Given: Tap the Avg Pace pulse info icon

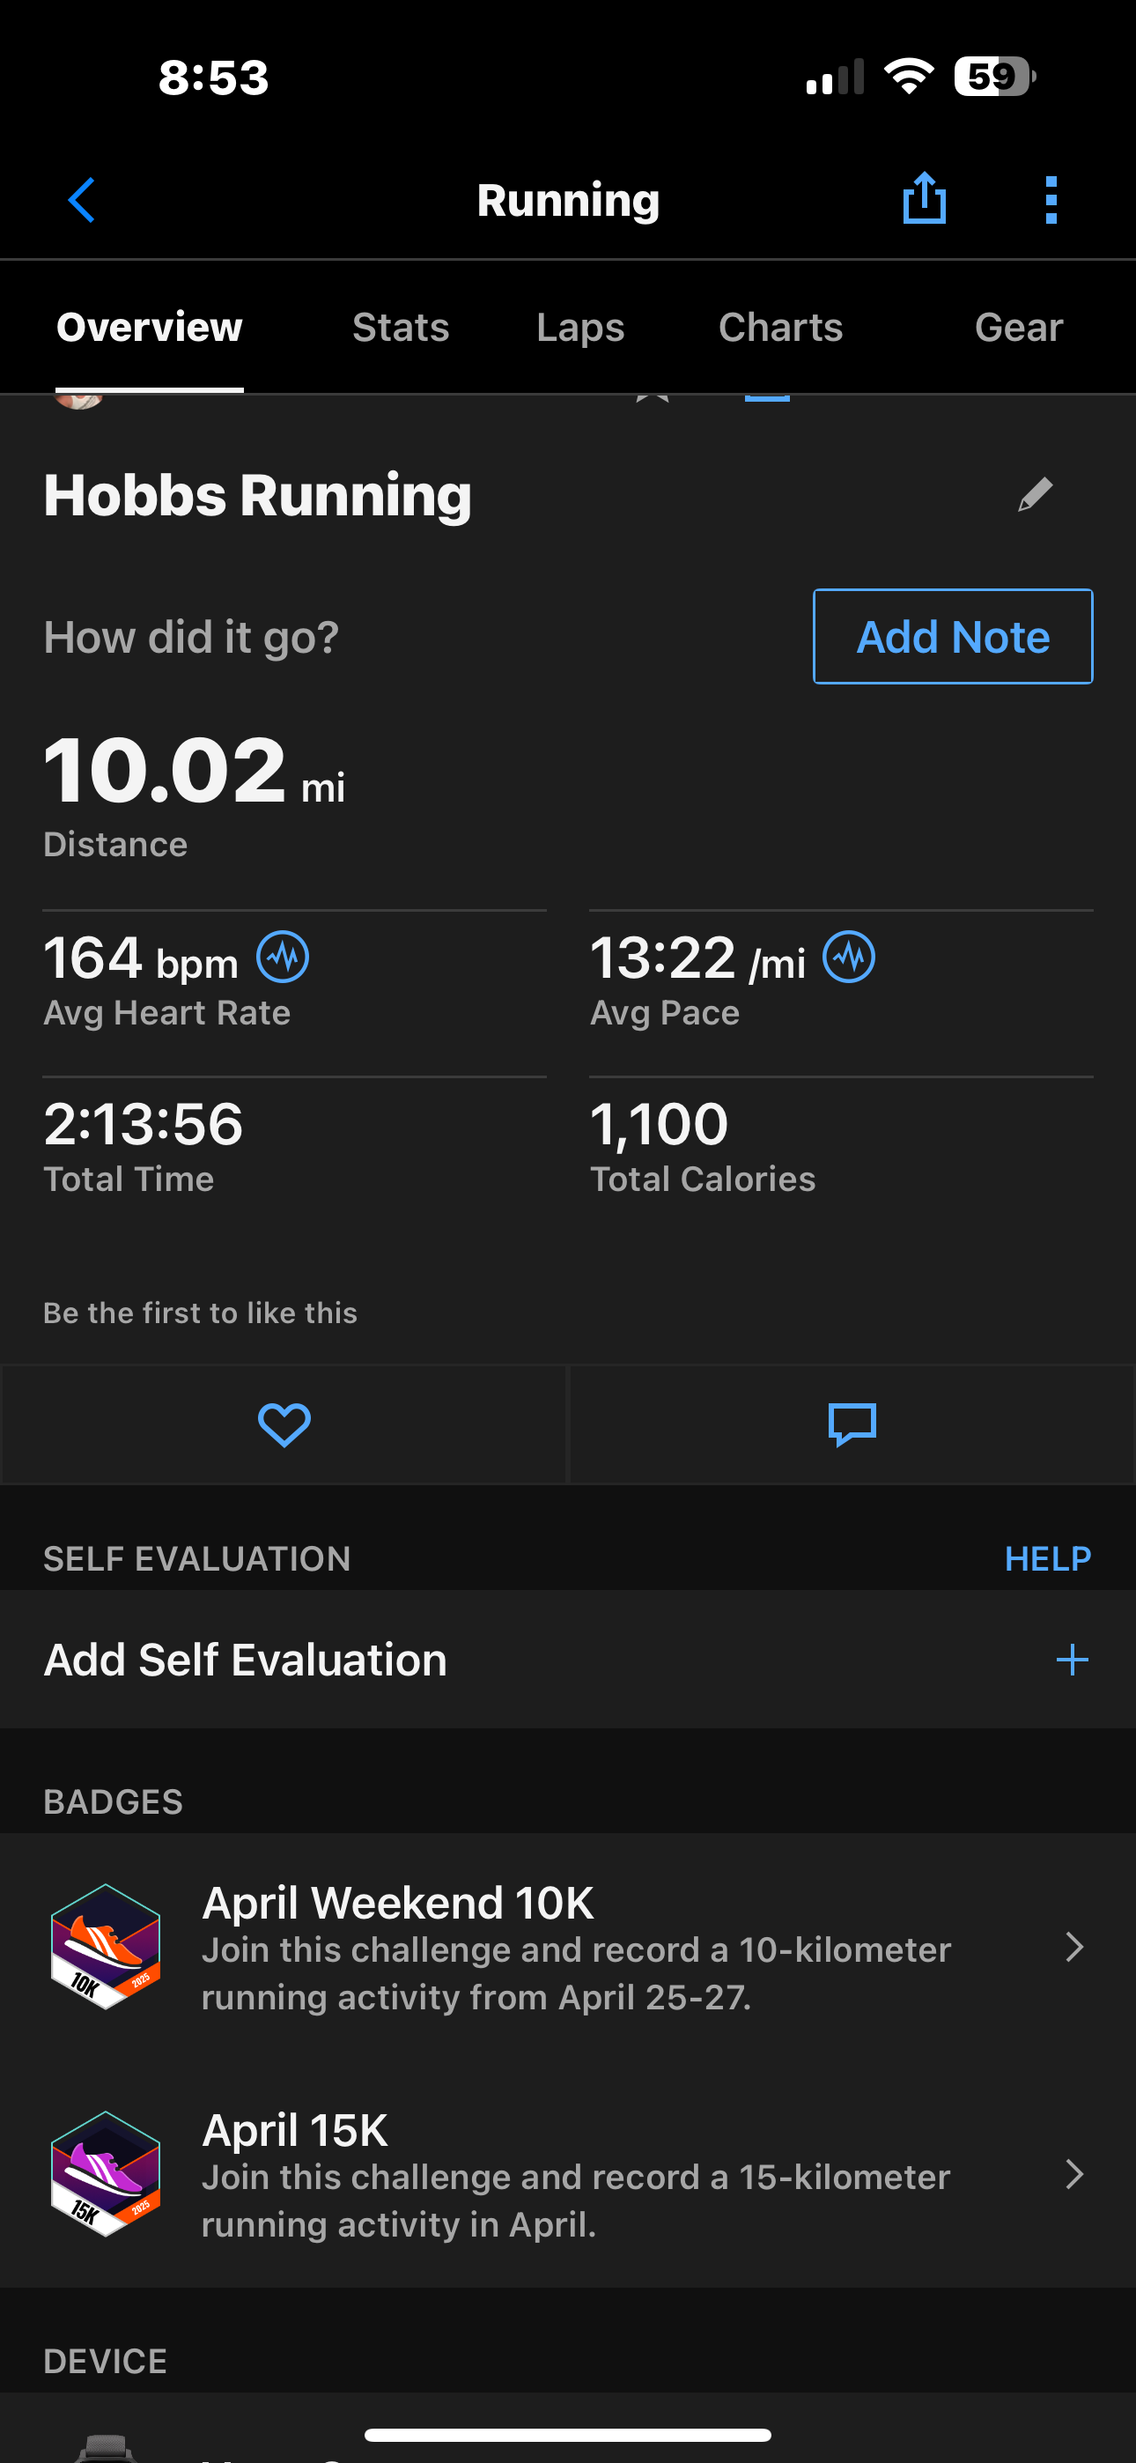Looking at the screenshot, I should click(x=849, y=957).
